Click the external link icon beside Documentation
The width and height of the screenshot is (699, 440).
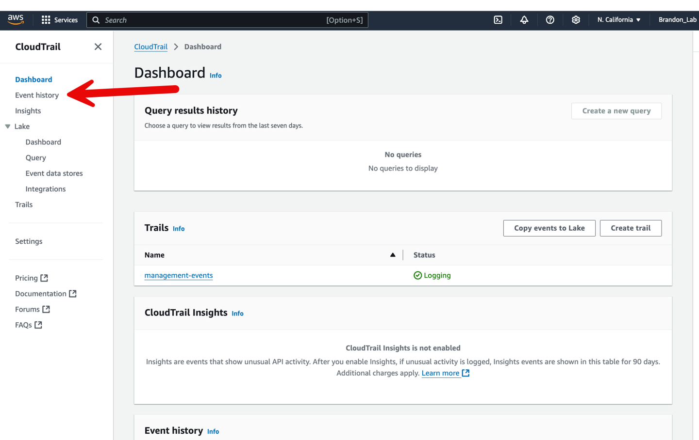tap(73, 293)
